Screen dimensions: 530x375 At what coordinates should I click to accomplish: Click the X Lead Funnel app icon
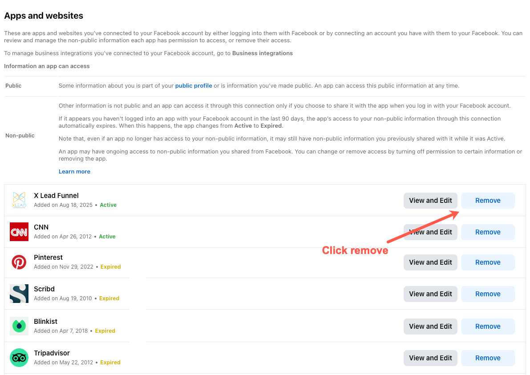(x=19, y=200)
